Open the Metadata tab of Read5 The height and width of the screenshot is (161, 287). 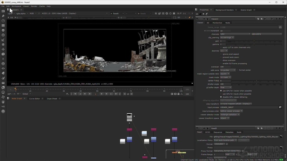tap(229, 132)
